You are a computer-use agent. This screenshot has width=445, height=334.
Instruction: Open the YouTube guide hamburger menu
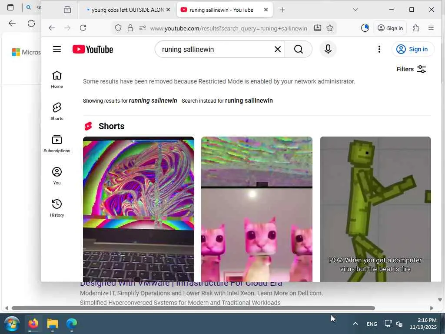57,49
